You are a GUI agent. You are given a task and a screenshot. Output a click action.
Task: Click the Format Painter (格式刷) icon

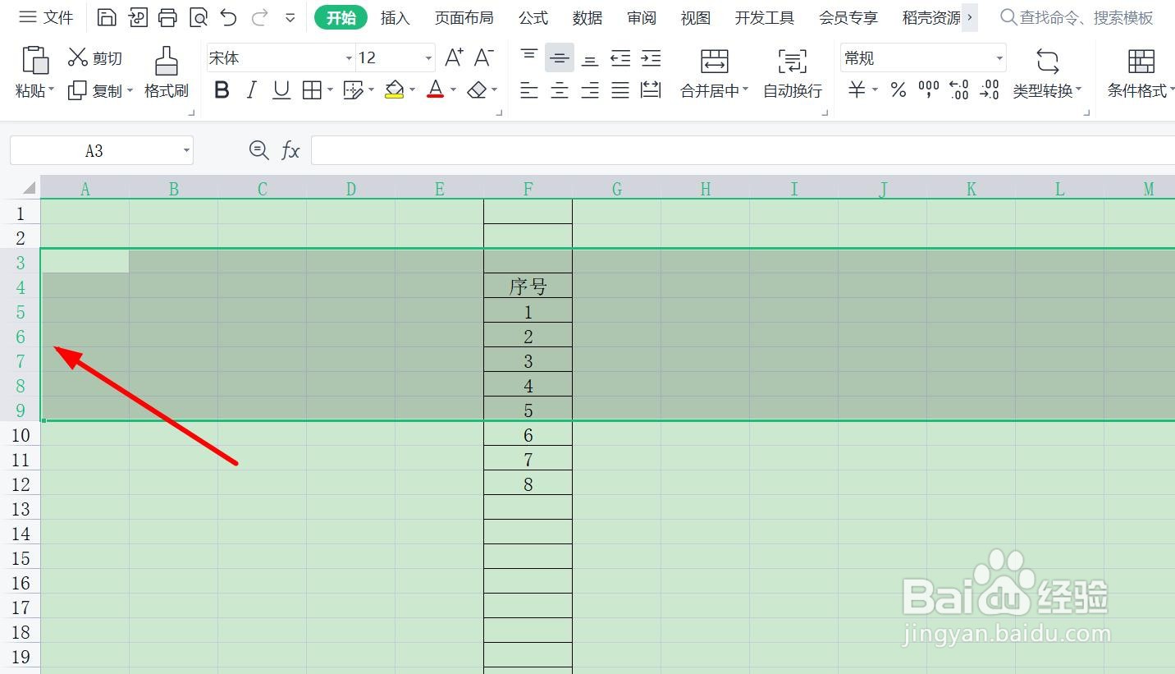pyautogui.click(x=167, y=74)
